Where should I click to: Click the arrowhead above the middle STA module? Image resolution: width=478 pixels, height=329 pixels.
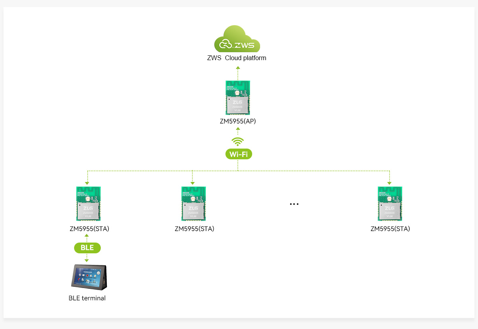tap(192, 183)
